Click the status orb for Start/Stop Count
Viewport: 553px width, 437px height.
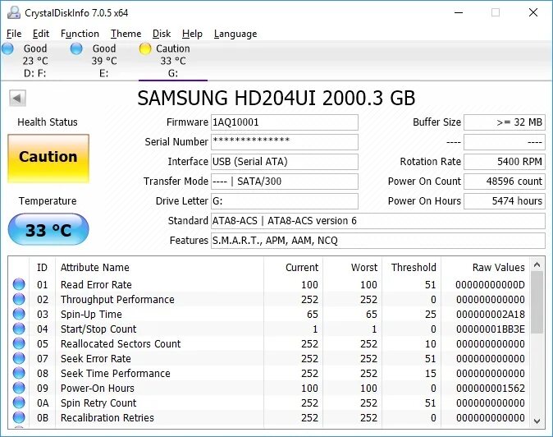click(x=19, y=329)
